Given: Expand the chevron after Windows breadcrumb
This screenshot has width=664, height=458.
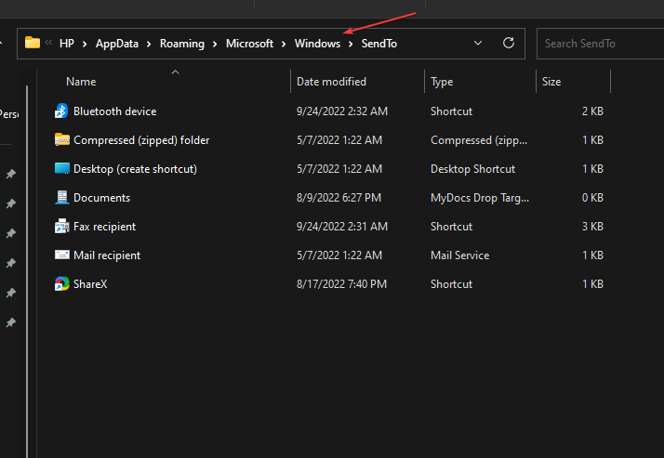Looking at the screenshot, I should (x=350, y=44).
